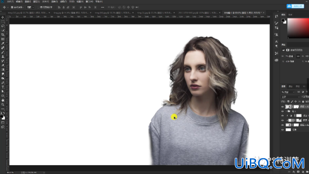Expand the 组 1 layer group
309x174 pixels.
point(286,111)
